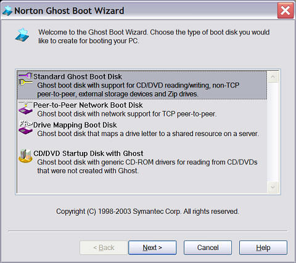Click the Cancel button

(x=208, y=248)
